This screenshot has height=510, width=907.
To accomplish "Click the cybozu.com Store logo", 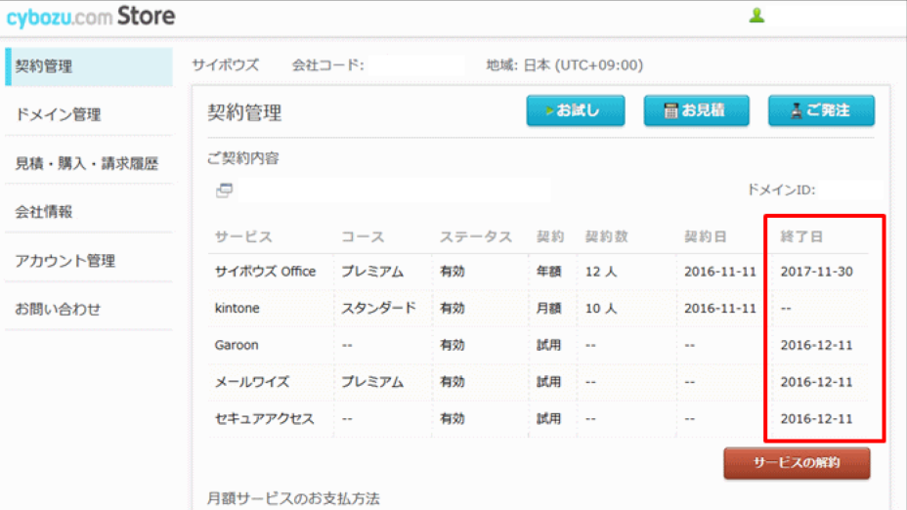I will point(91,17).
